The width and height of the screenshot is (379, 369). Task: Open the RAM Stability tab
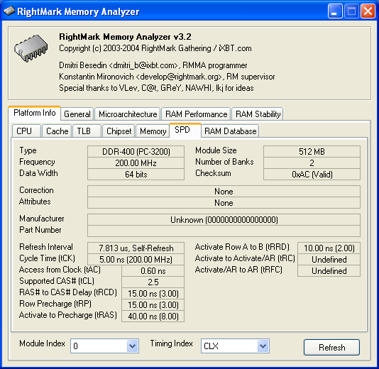258,114
